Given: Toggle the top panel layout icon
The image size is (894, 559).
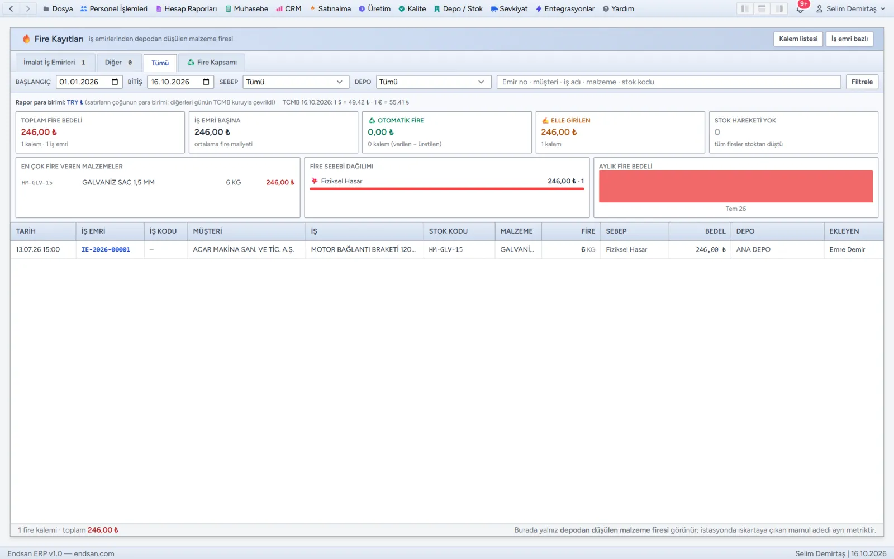Looking at the screenshot, I should coord(762,8).
